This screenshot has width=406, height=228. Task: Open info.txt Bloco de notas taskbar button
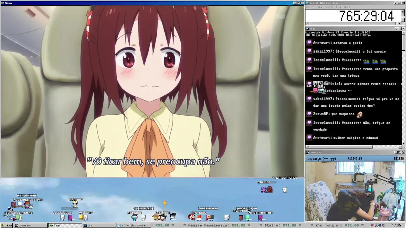(x=133, y=225)
